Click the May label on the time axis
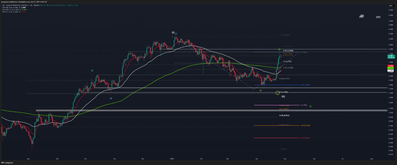 (x=285, y=158)
